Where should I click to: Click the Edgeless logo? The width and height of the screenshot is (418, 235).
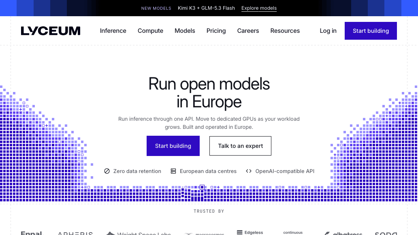(x=250, y=232)
